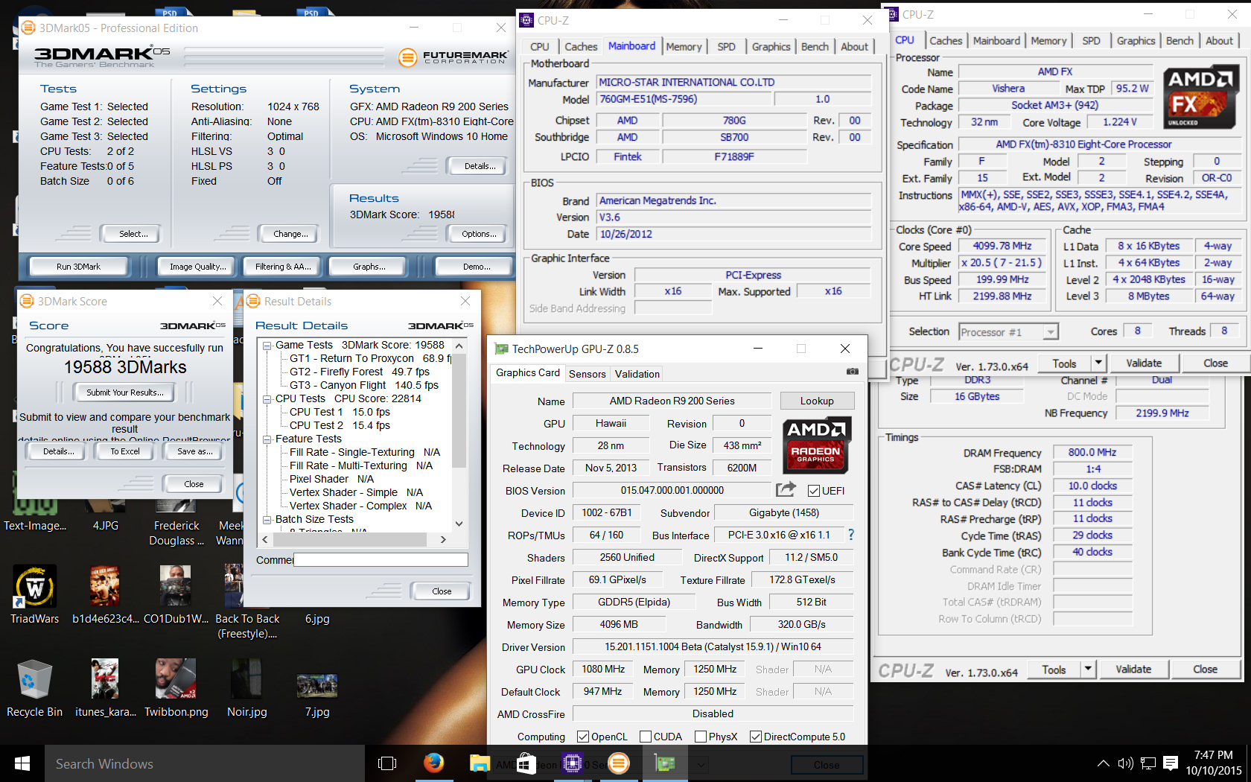This screenshot has height=782, width=1251.
Task: Click the AMD FX logo in CPU-Z
Action: pyautogui.click(x=1200, y=98)
